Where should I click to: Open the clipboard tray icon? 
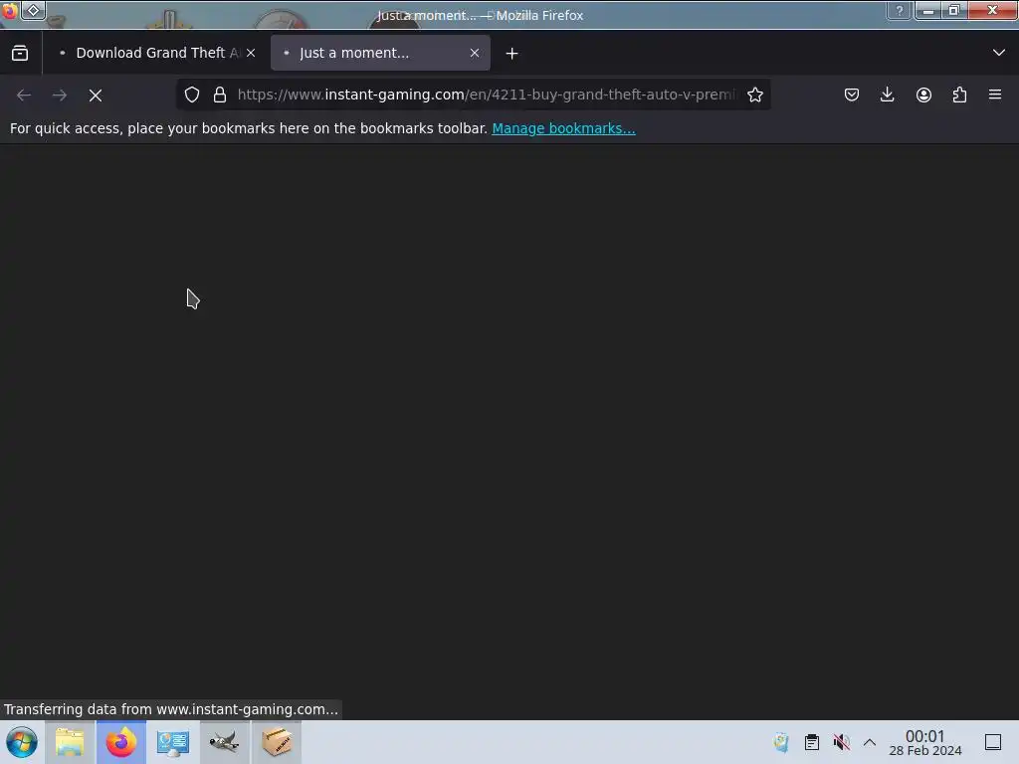click(x=812, y=742)
